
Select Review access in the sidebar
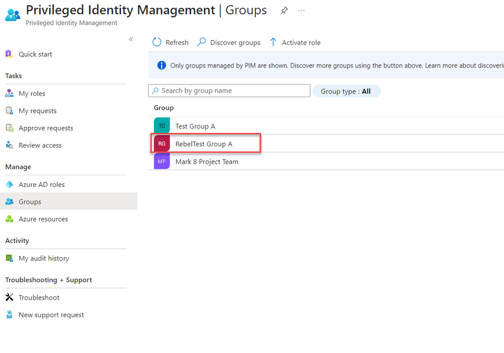pos(40,145)
